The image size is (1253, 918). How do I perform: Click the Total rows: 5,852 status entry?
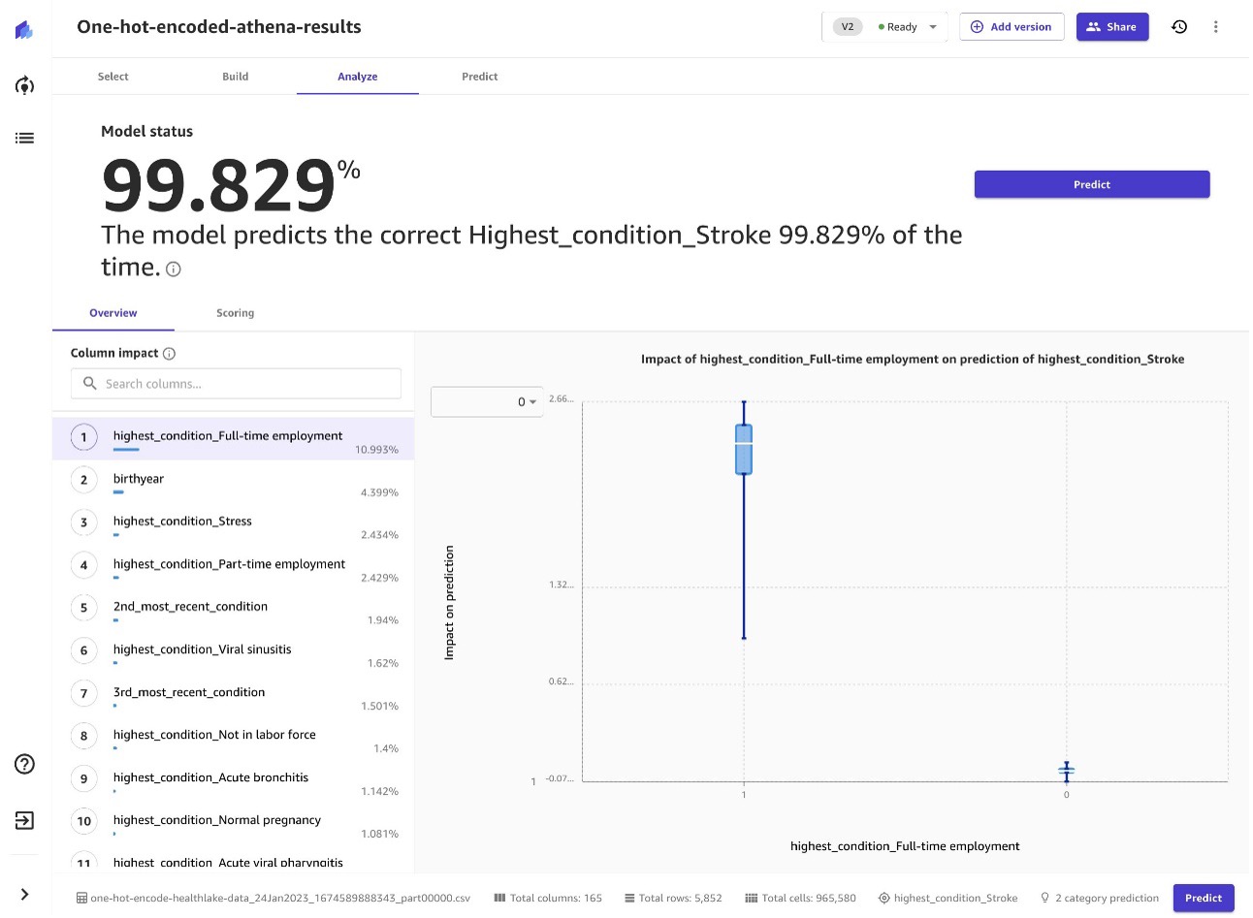click(x=673, y=898)
